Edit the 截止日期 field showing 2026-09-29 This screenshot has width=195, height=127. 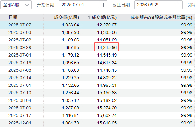(x=159, y=5)
